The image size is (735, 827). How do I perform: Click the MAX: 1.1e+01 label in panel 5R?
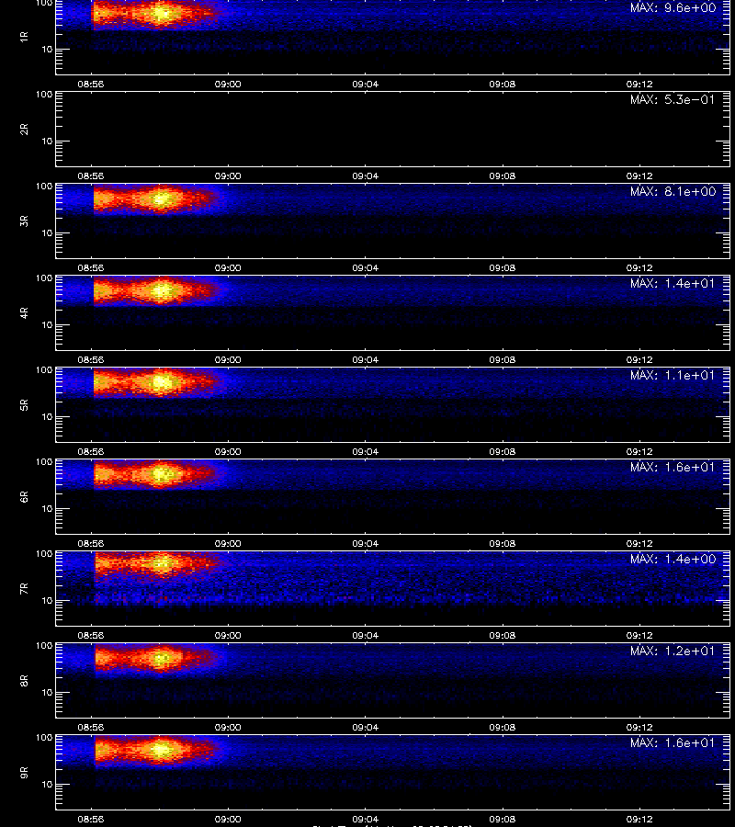(x=673, y=375)
